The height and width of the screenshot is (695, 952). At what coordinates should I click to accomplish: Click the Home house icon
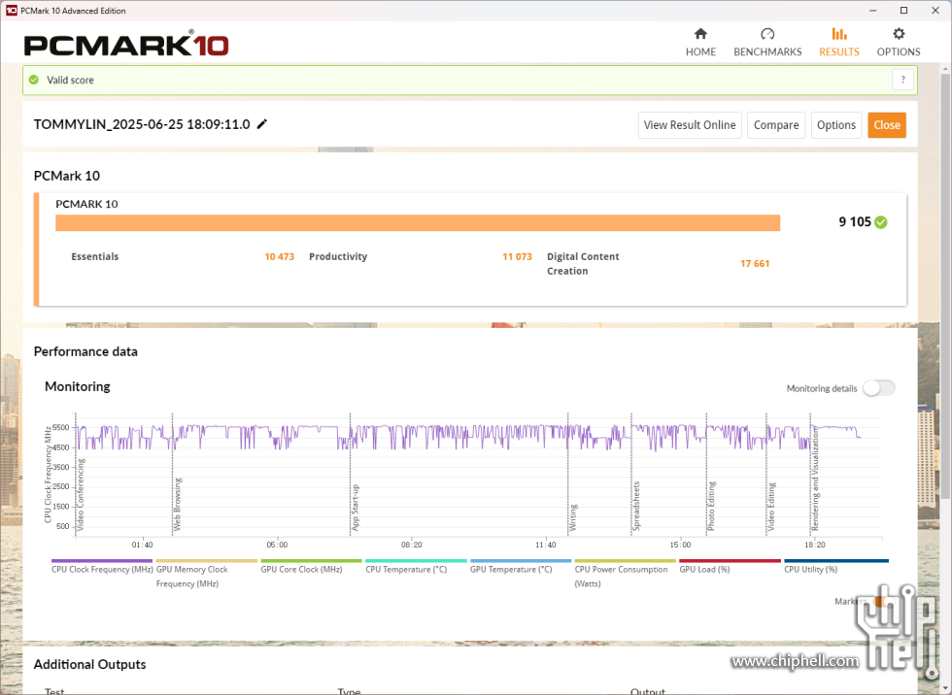(700, 34)
